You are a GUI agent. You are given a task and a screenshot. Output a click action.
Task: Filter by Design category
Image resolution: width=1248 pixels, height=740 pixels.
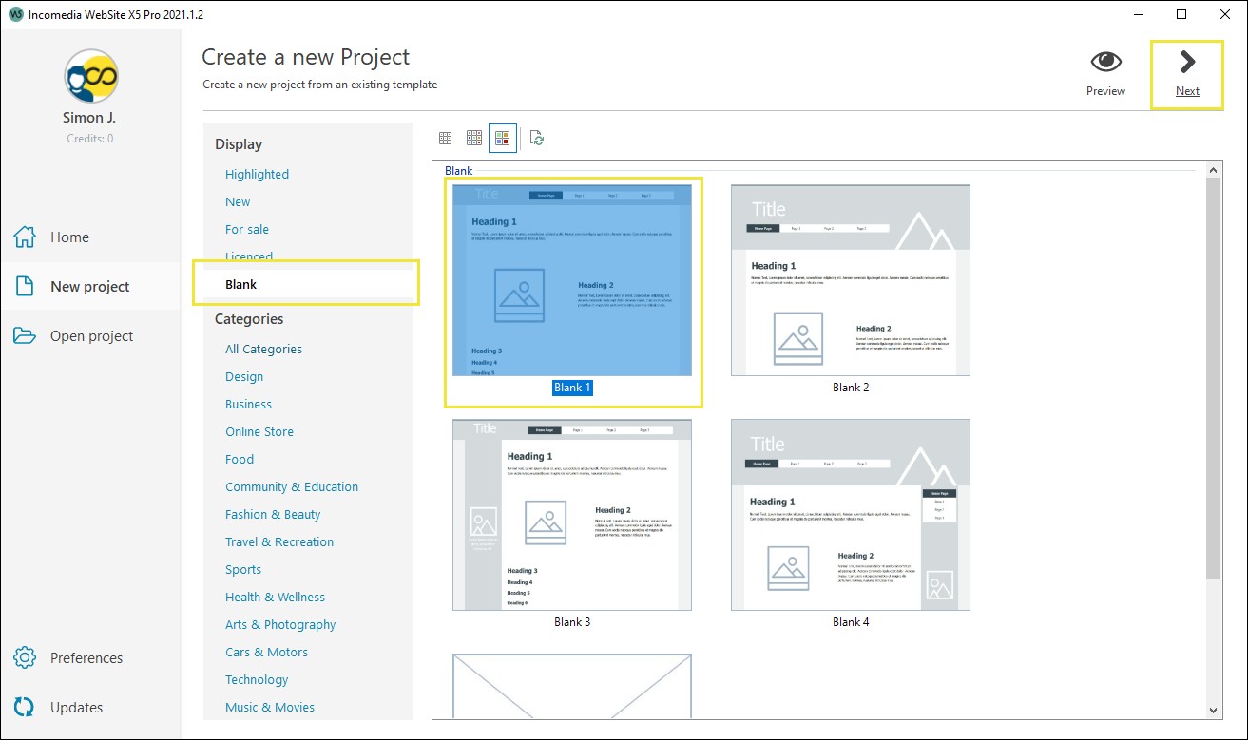click(244, 377)
